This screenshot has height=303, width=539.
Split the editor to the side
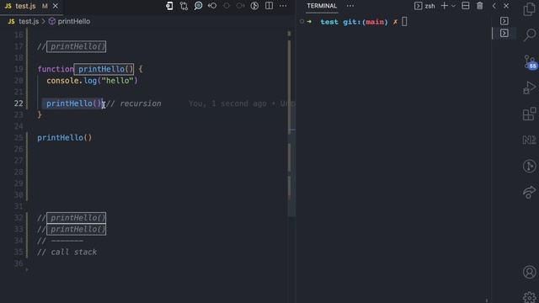click(x=269, y=6)
